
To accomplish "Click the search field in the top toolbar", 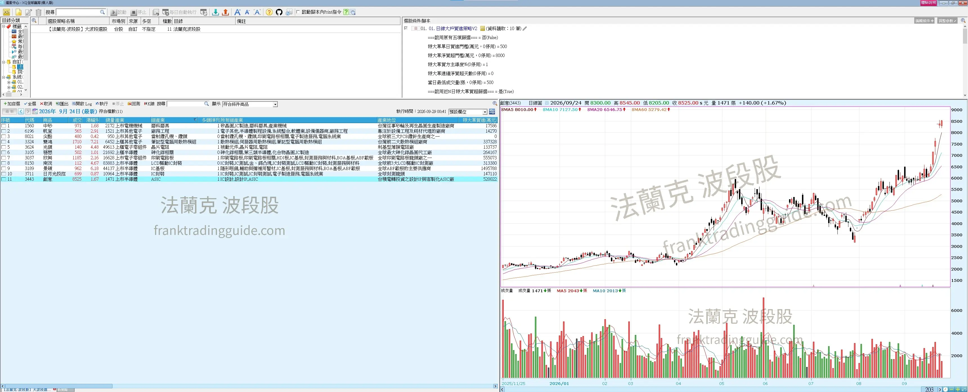I will click(80, 12).
